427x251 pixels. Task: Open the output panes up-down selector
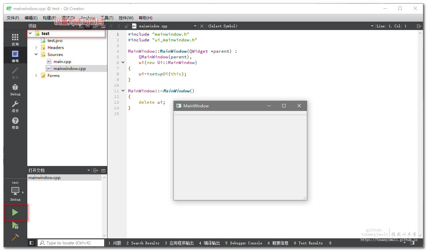pyautogui.click(x=330, y=243)
